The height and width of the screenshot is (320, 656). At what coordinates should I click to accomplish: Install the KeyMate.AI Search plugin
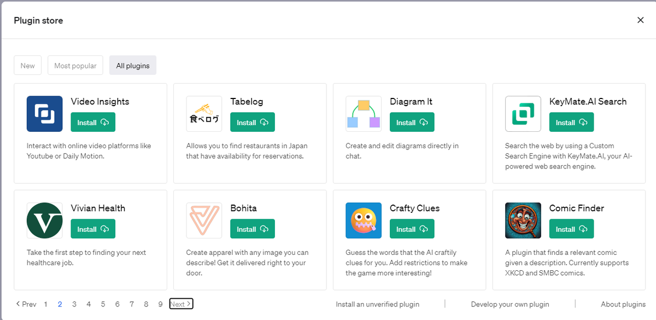(572, 123)
